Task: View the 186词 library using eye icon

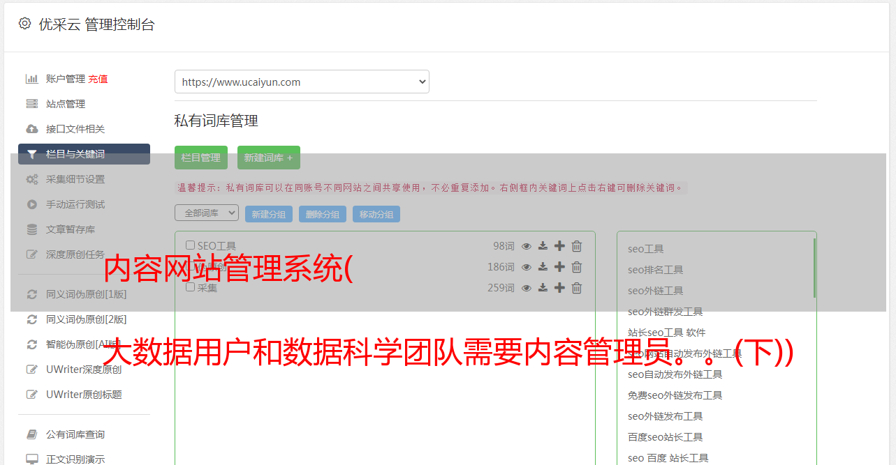Action: point(527,267)
